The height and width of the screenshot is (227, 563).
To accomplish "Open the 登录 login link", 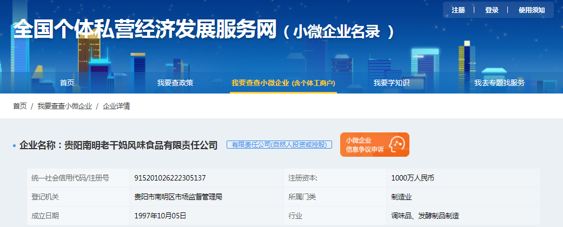I will [x=492, y=10].
